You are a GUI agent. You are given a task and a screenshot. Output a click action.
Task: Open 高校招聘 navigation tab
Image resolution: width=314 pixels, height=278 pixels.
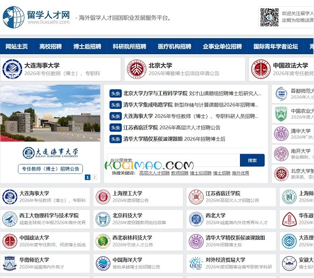[50, 47]
